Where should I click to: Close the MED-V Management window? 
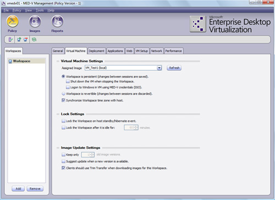pos(268,2)
